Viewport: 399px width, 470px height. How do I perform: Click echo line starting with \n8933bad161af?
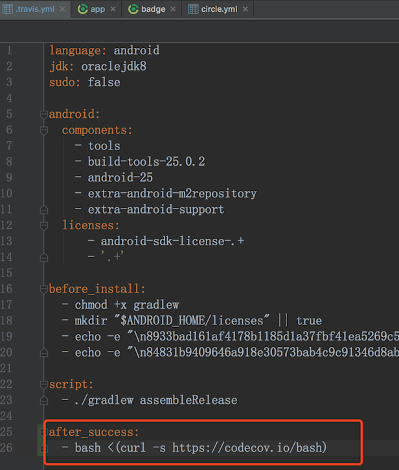point(236,337)
